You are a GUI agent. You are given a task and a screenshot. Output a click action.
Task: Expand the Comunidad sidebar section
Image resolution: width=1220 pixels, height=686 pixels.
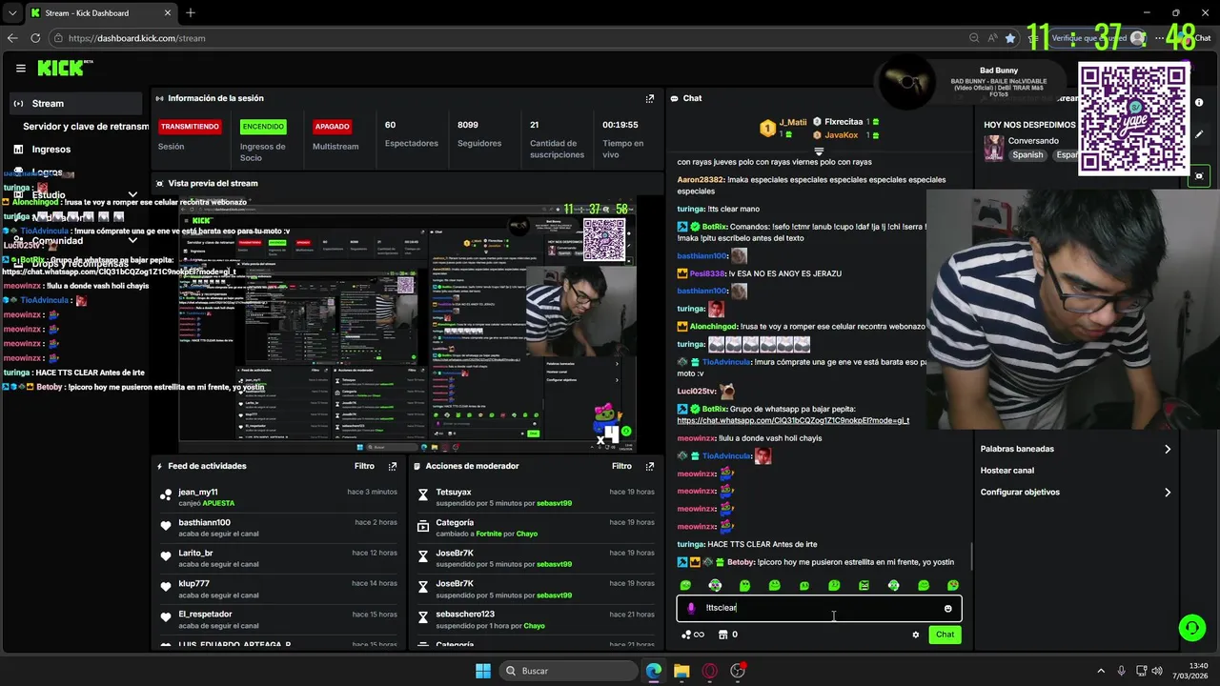pyautogui.click(x=132, y=240)
